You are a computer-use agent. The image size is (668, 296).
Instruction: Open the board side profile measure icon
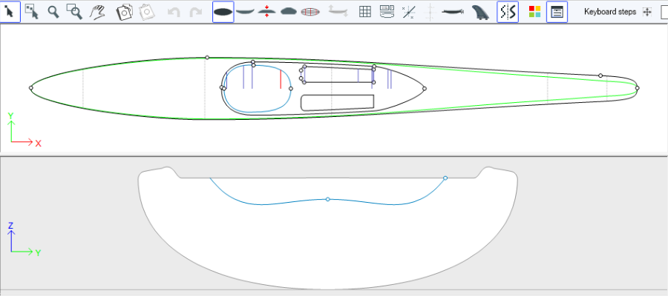[453, 12]
